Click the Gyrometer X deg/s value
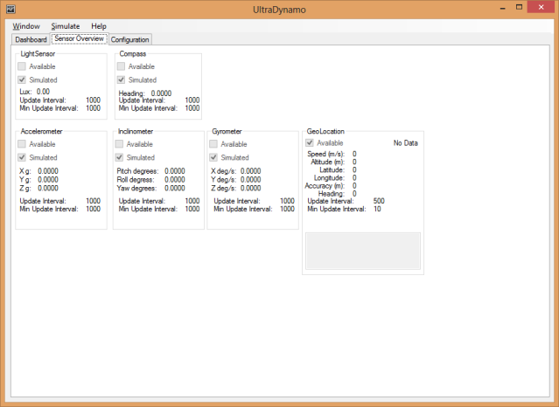Screen dimensions: 559x407 (250, 171)
